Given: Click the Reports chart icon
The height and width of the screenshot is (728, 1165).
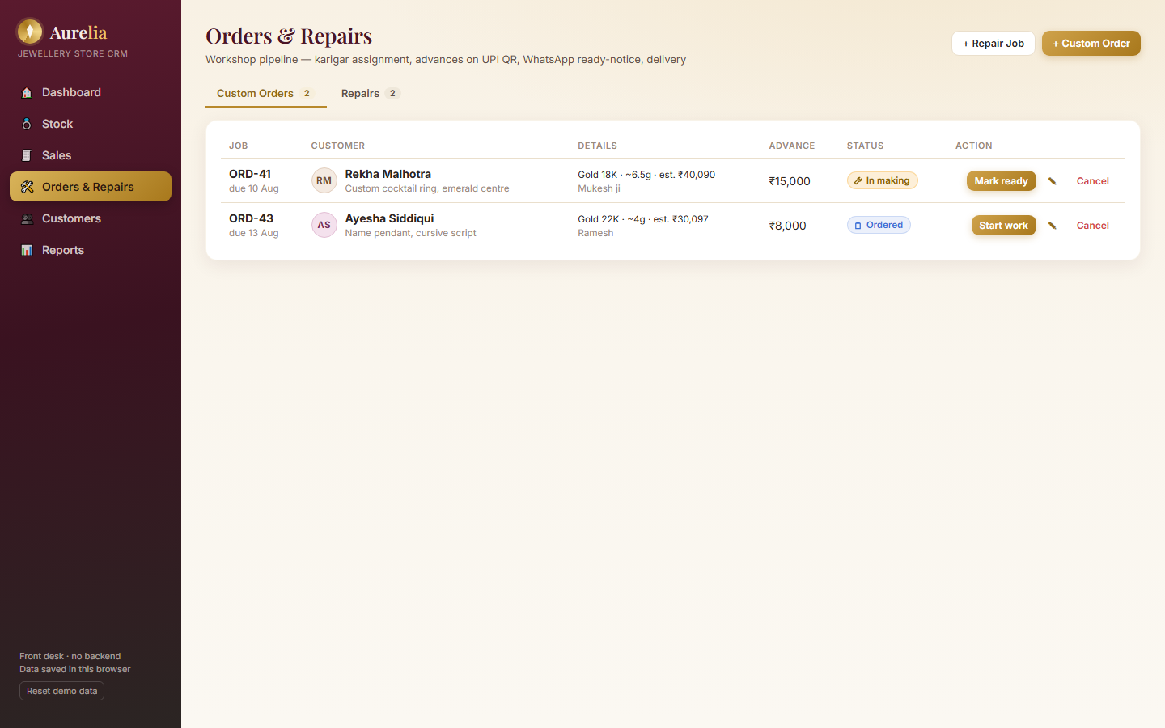Looking at the screenshot, I should tap(27, 250).
